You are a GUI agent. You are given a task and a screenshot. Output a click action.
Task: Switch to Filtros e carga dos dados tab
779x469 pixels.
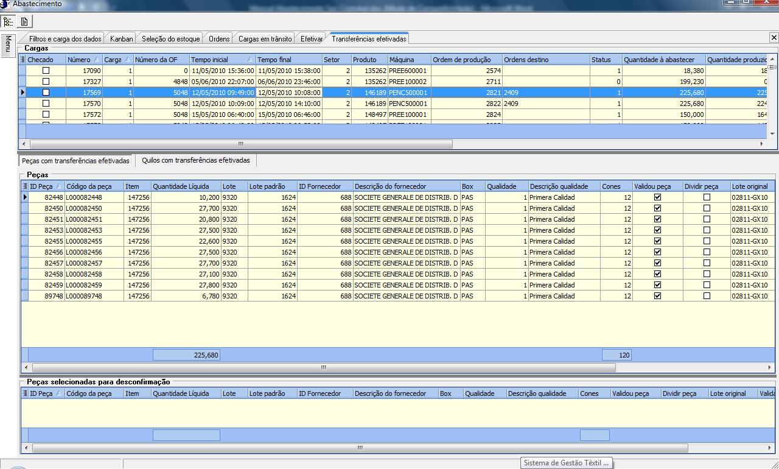(x=65, y=38)
